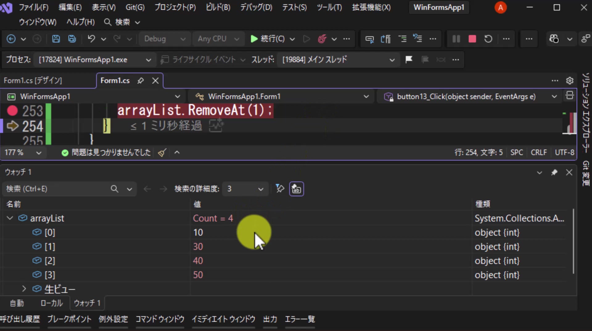Expand the 生ビュー raw view node
Image resolution: width=592 pixels, height=331 pixels.
24,289
